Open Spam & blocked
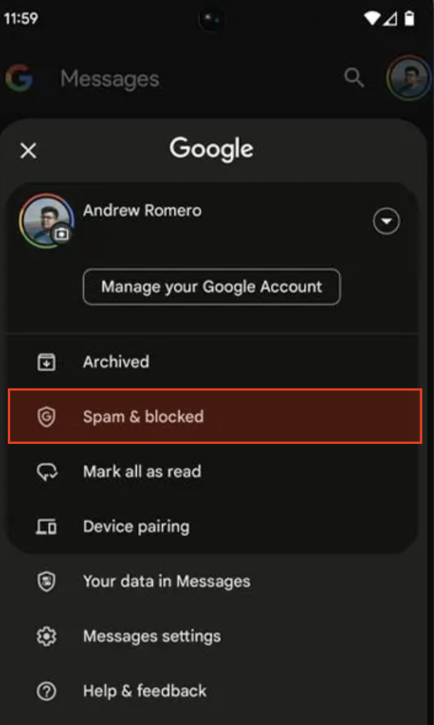The width and height of the screenshot is (434, 725). pyautogui.click(x=142, y=417)
